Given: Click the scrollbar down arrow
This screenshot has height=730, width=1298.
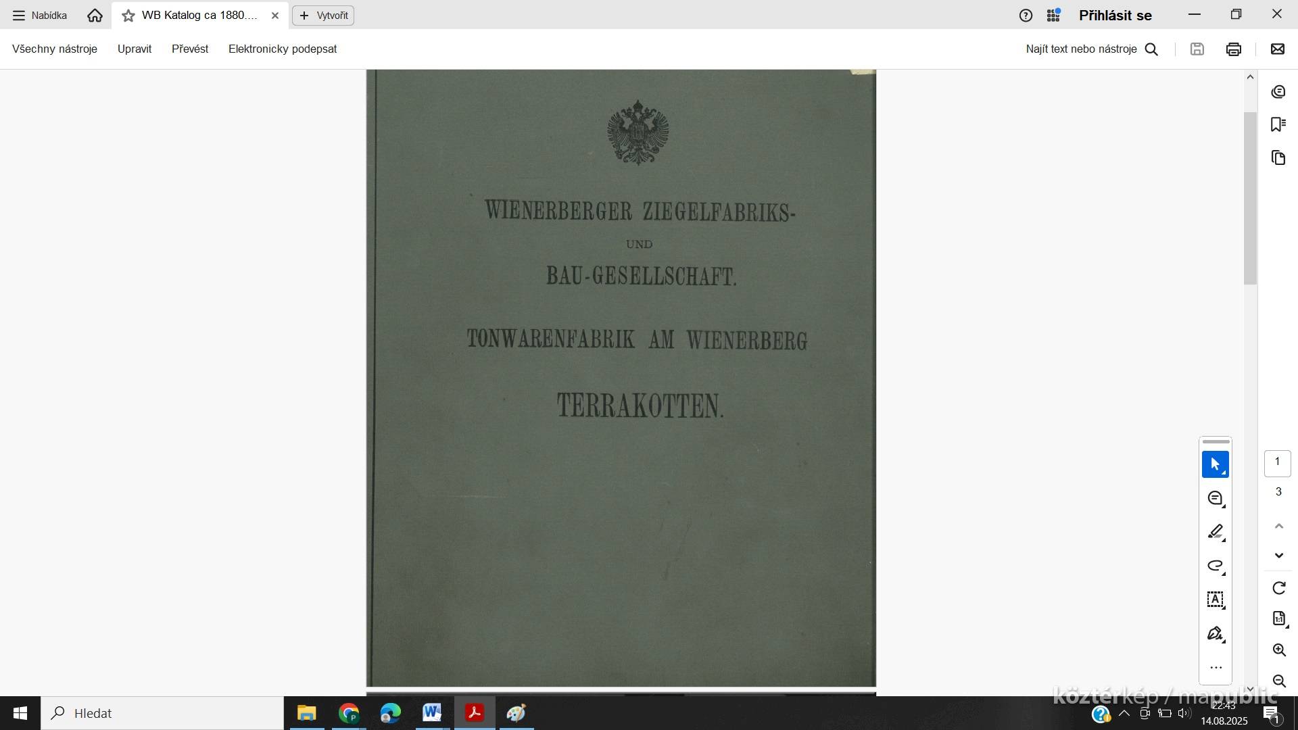Looking at the screenshot, I should [x=1250, y=689].
